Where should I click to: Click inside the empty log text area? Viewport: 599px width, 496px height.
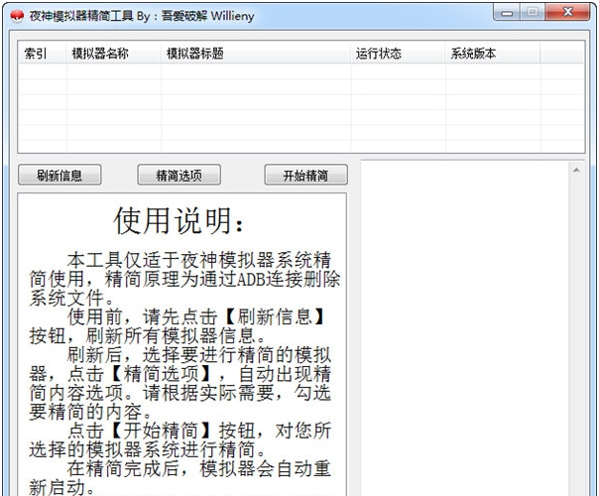(x=464, y=328)
